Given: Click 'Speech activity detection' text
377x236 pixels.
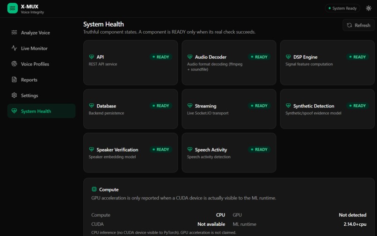Looking at the screenshot, I should pos(209,157).
